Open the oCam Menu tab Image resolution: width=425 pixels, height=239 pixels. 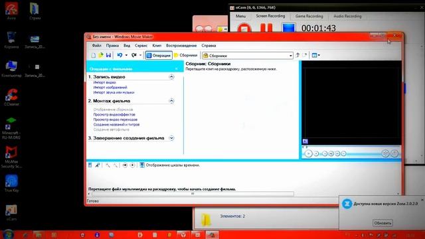(240, 16)
